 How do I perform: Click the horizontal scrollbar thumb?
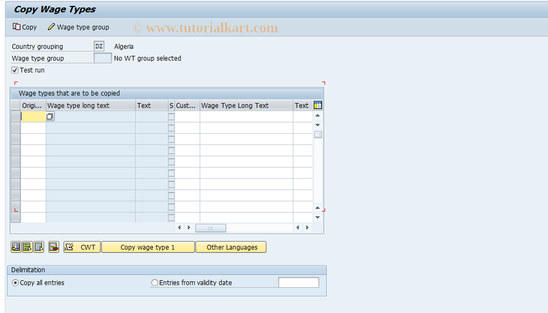pos(210,228)
